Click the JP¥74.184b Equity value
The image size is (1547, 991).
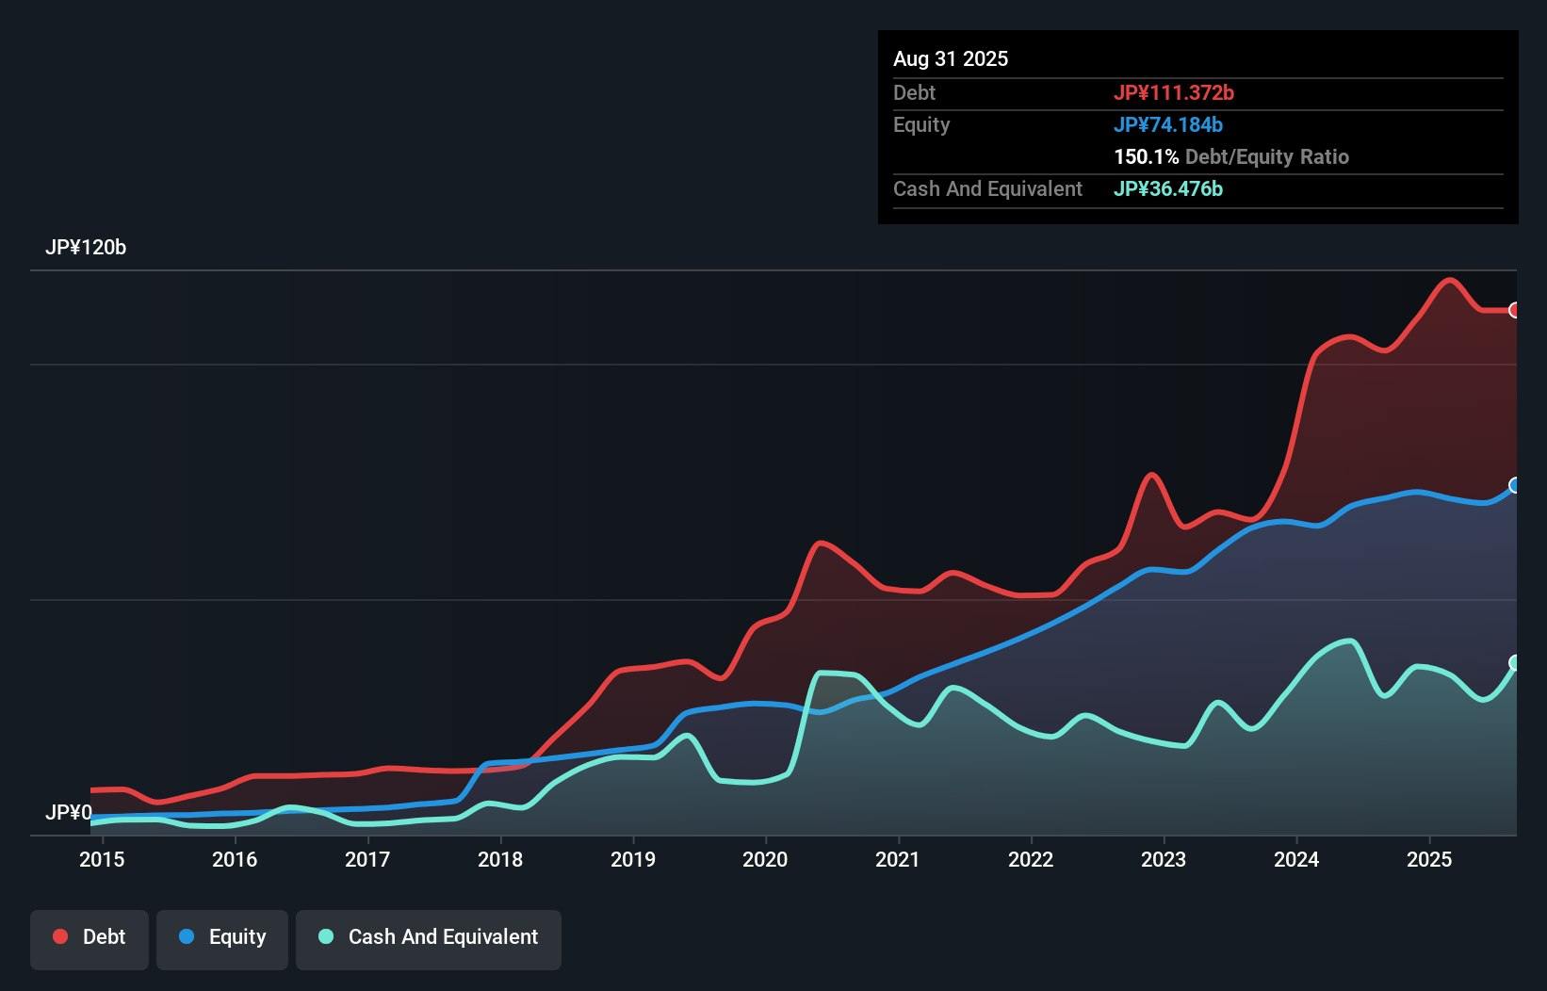click(x=1168, y=124)
